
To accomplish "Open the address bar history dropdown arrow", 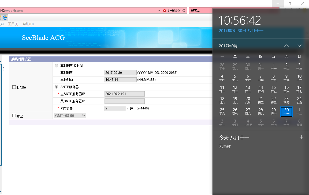I will point(159,11).
